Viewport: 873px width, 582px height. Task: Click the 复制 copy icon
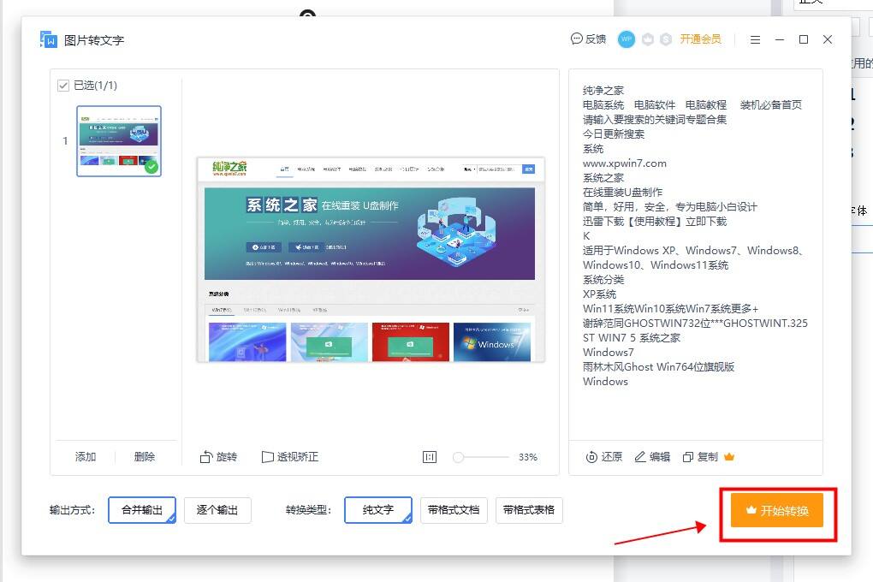click(x=688, y=457)
